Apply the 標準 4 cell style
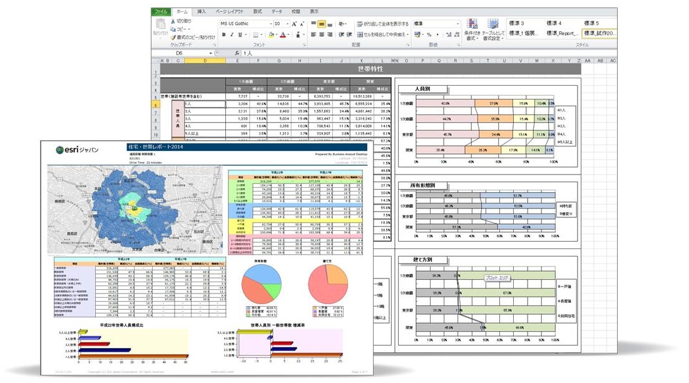The height and width of the screenshot is (383, 689). (554, 23)
